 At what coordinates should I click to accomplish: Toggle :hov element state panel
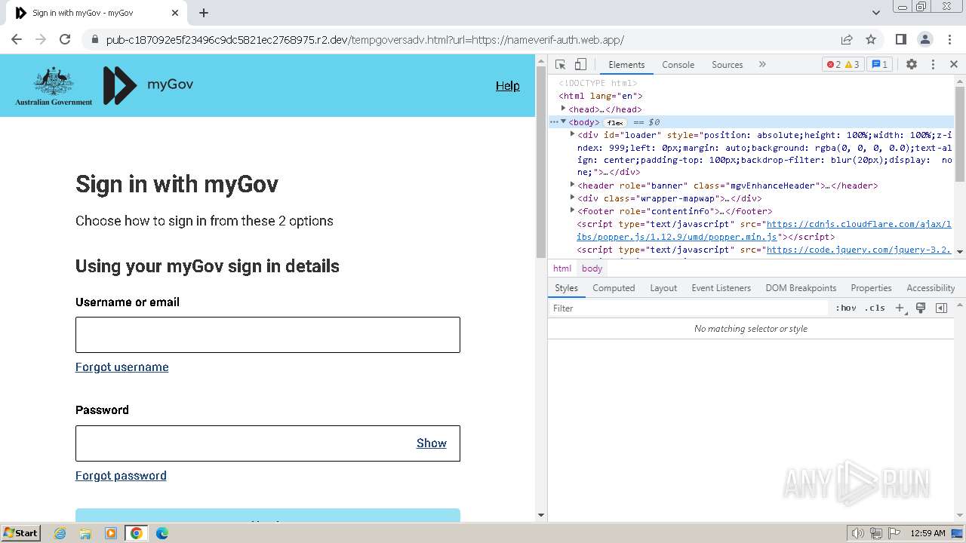[x=846, y=308]
